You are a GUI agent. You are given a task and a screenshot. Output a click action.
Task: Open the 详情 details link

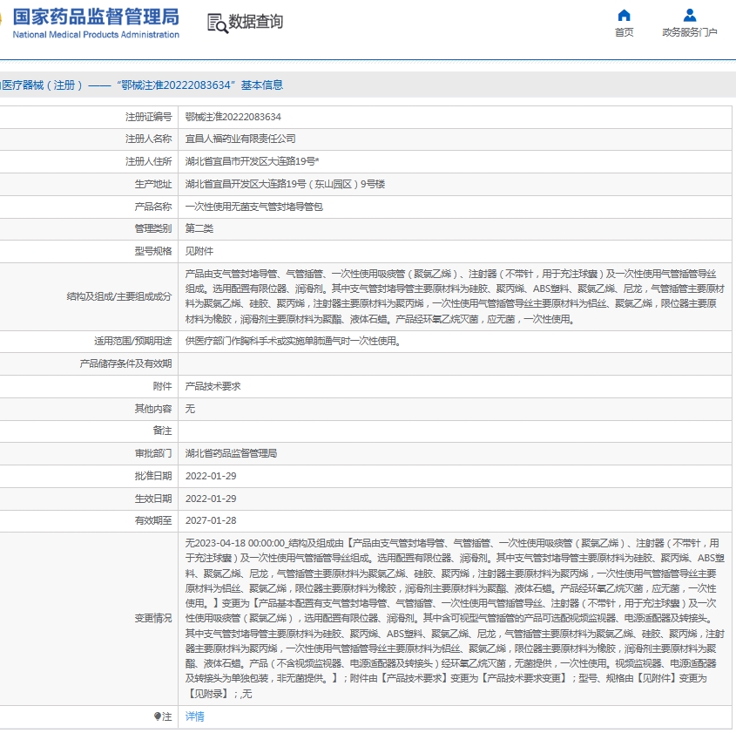195,716
